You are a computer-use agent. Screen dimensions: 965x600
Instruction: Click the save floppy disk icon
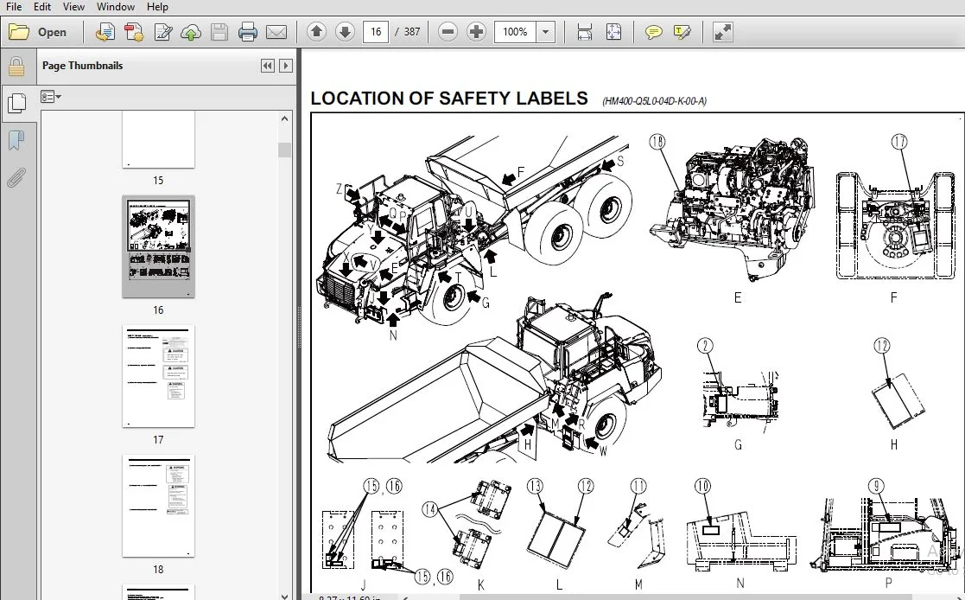[x=219, y=32]
